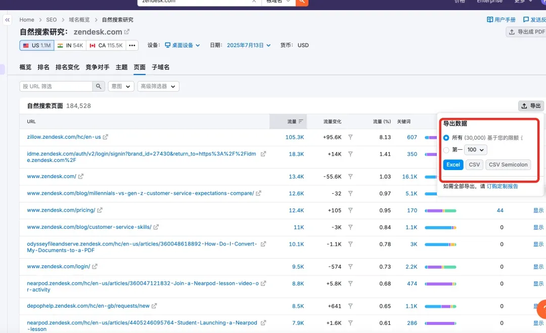Image resolution: width=546 pixels, height=333 pixels.
Task: Open external link icon next to www.zendesk.com/pricing/
Action: pyautogui.click(x=100, y=211)
